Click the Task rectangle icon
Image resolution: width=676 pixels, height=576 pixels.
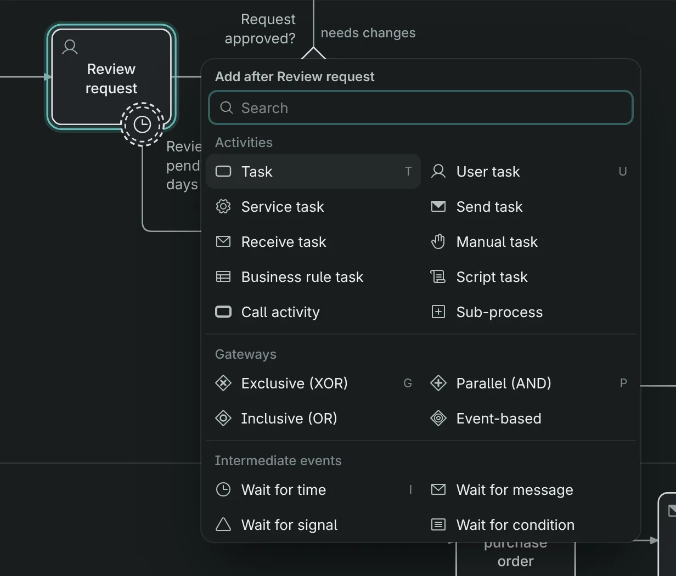[223, 171]
